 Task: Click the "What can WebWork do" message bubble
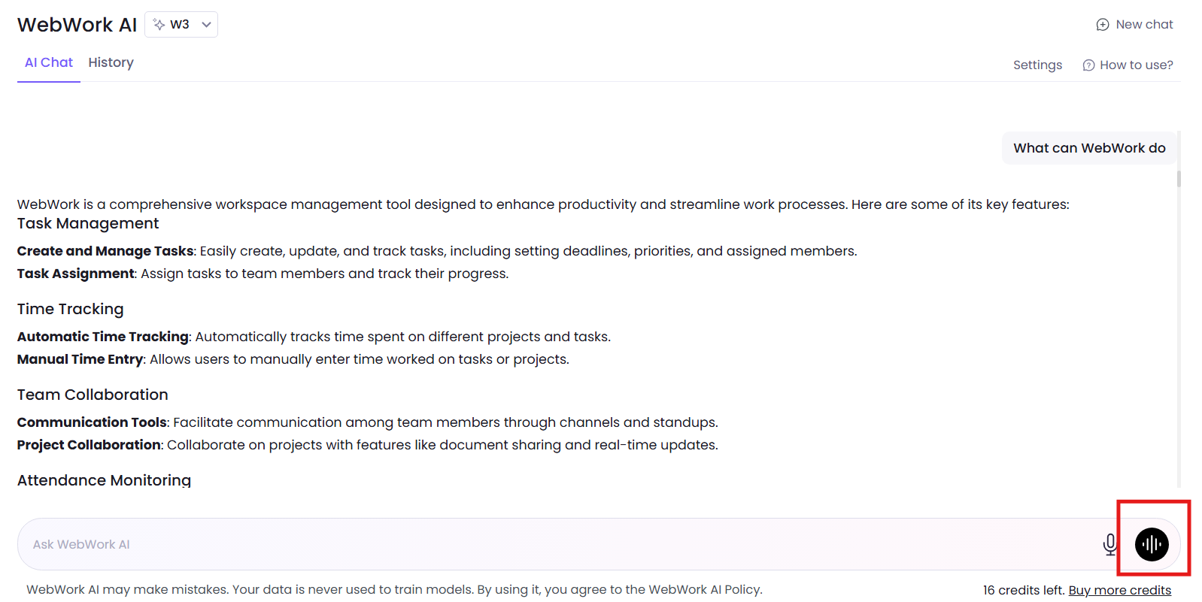pos(1089,148)
